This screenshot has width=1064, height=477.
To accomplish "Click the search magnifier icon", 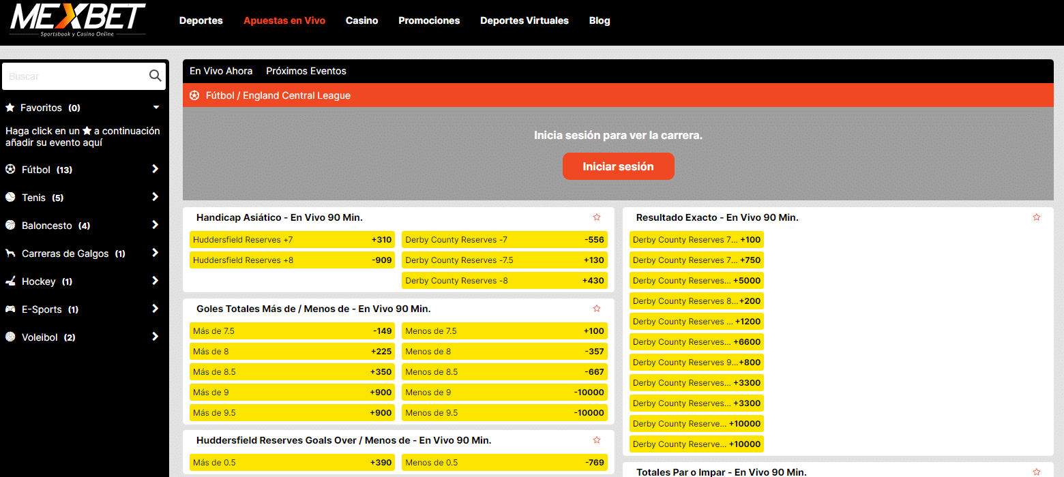I will (x=155, y=76).
